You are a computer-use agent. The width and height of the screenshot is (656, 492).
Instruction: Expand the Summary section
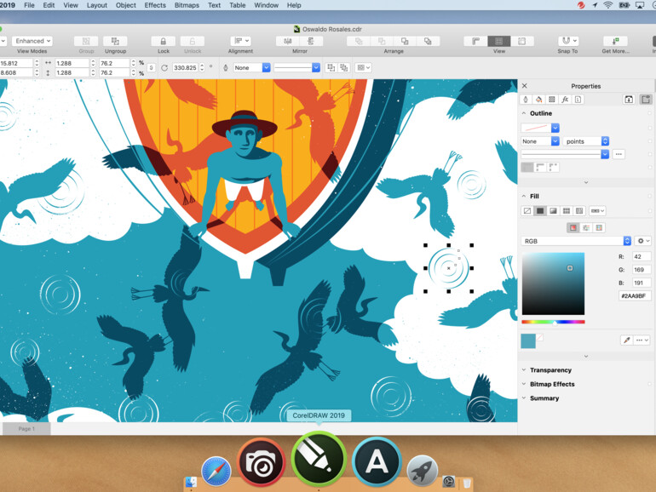click(524, 398)
